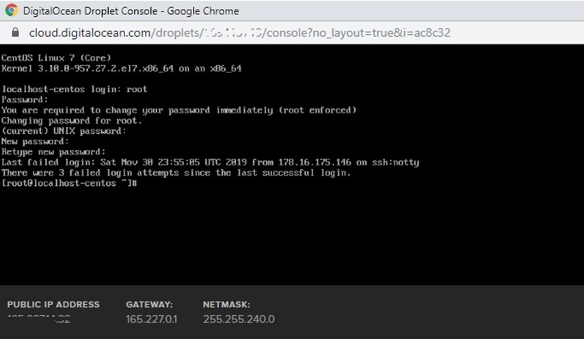Select the netmask value 255.255.240.0
The height and width of the screenshot is (339, 584).
[x=239, y=319]
